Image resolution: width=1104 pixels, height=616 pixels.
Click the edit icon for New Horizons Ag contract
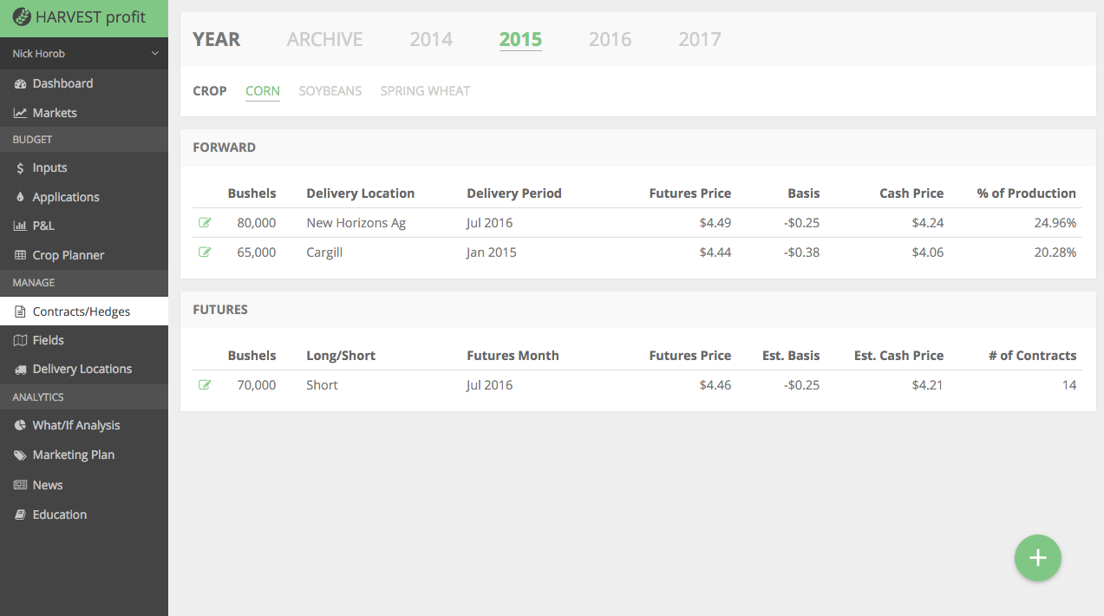[205, 223]
